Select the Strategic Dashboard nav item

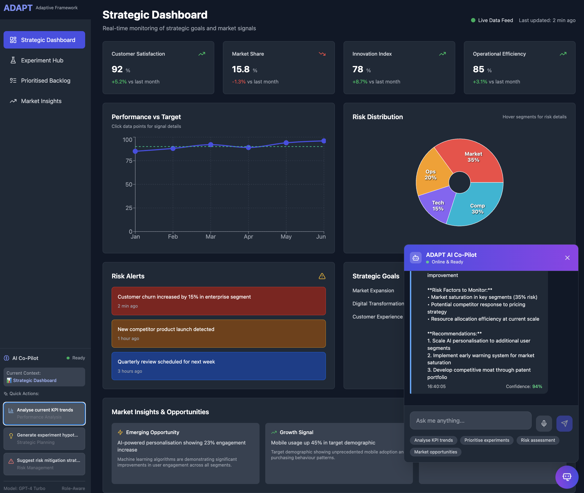coord(44,40)
